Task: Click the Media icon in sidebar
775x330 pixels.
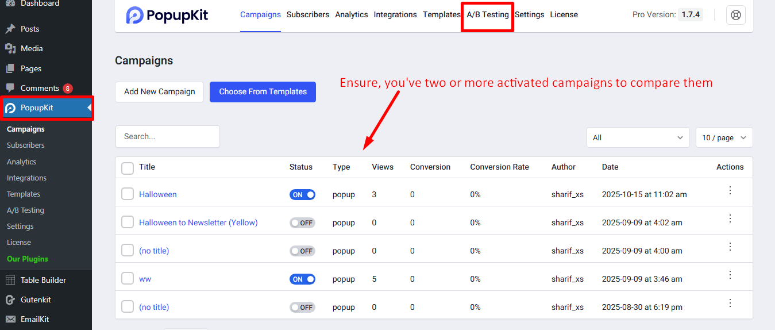Action: (x=10, y=48)
